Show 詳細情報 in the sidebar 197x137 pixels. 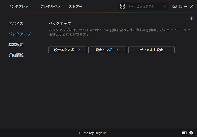pyautogui.click(x=16, y=55)
